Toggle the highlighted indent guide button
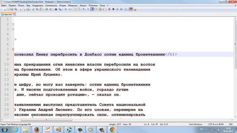 (x=92, y=9)
